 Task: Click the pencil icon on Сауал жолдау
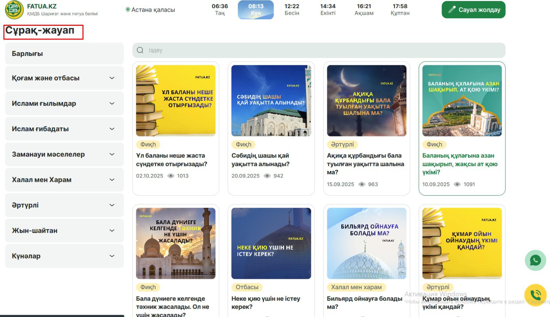click(452, 10)
